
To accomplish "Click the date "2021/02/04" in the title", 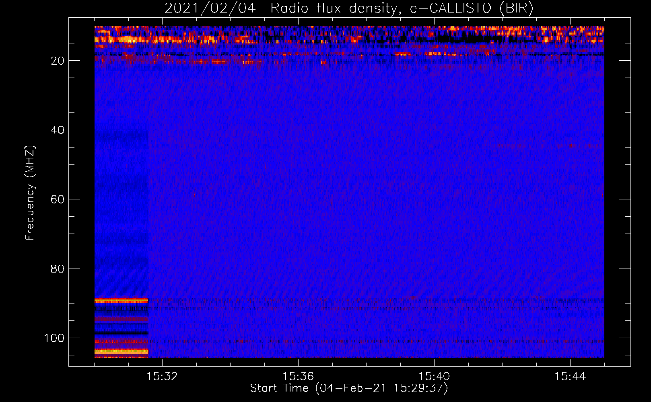I will (210, 8).
